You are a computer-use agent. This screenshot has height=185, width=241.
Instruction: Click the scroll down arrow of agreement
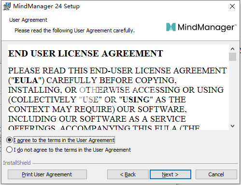click(x=232, y=126)
